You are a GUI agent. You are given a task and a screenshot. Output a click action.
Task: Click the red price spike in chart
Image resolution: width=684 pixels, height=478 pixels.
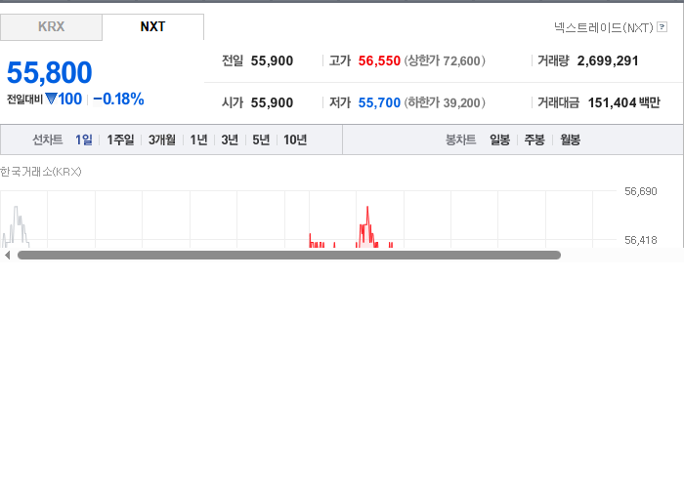pos(367,226)
